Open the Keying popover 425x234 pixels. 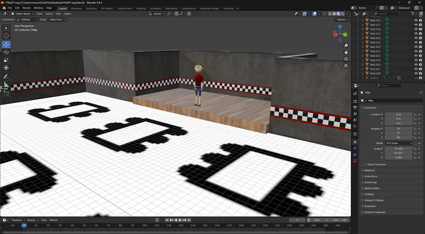pos(33,220)
